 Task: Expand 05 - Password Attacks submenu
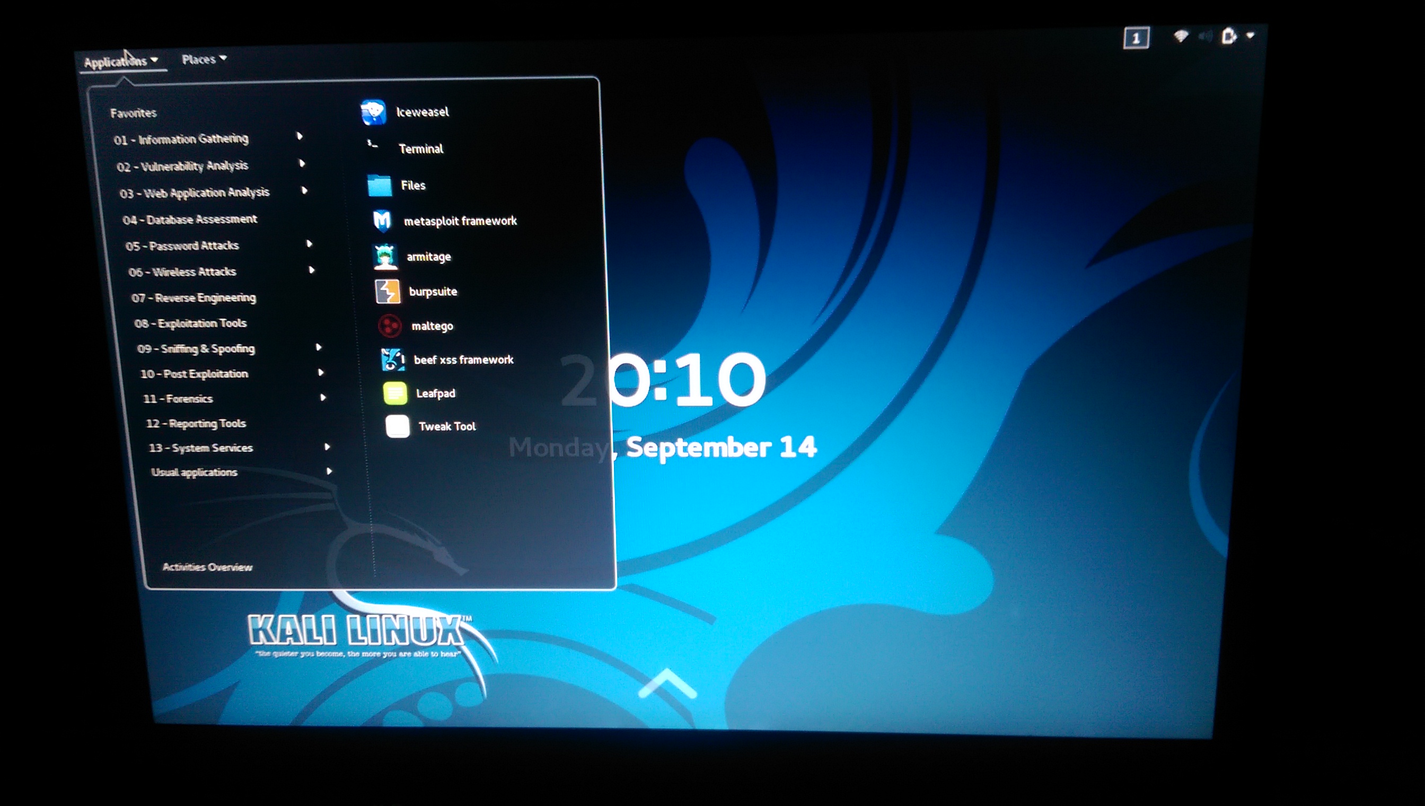click(182, 246)
